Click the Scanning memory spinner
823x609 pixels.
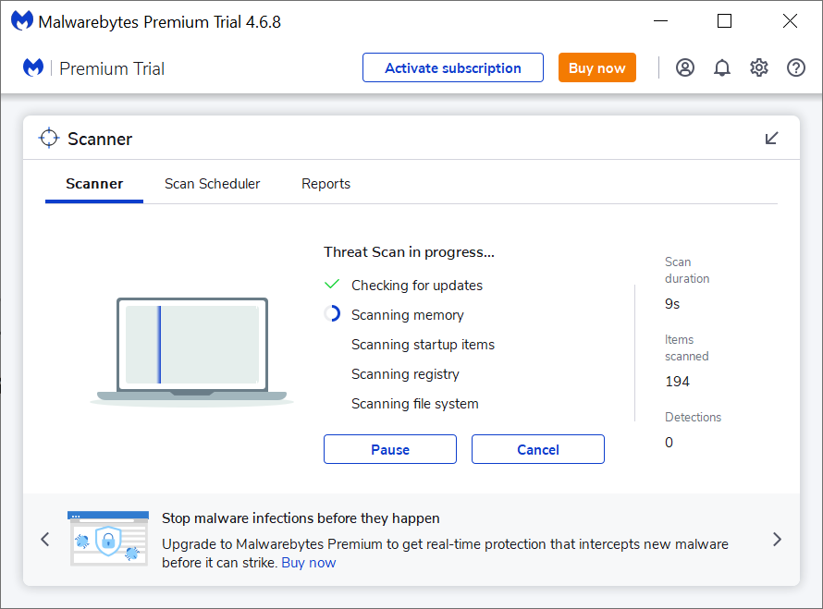pos(333,314)
